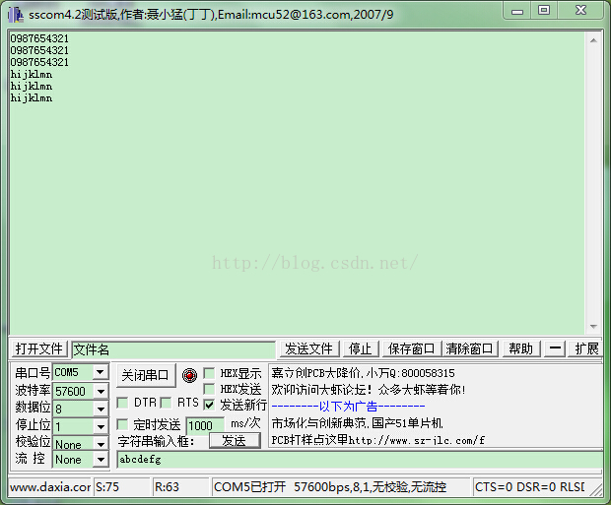
Task: Click the red port status indicator icon
Action: (190, 375)
